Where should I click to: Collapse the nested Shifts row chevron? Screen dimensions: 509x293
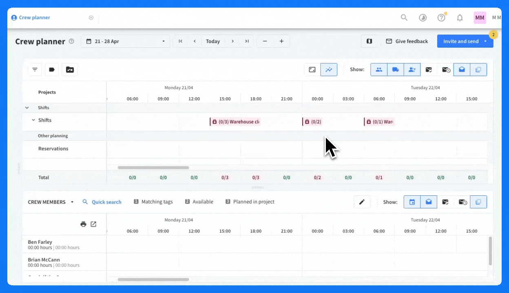[x=33, y=120]
